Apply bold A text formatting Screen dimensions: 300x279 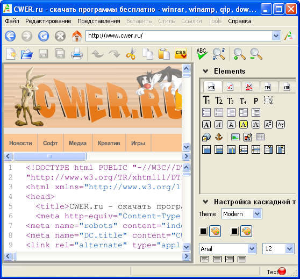[206, 125]
